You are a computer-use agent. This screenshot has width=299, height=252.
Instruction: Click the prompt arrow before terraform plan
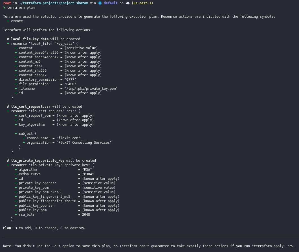point(4,8)
